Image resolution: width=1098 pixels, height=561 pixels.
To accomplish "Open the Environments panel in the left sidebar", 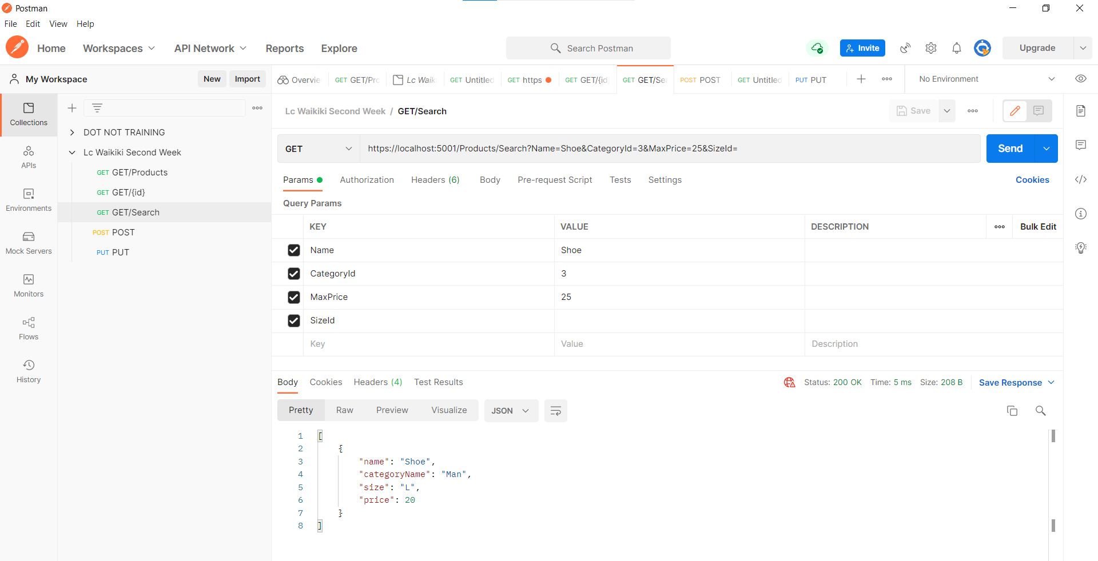I will [28, 200].
